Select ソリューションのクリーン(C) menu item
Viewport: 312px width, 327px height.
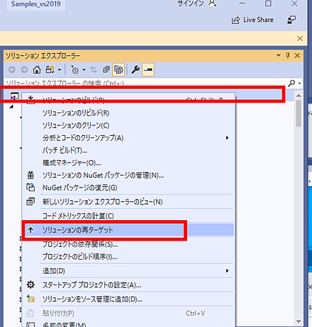(x=129, y=125)
